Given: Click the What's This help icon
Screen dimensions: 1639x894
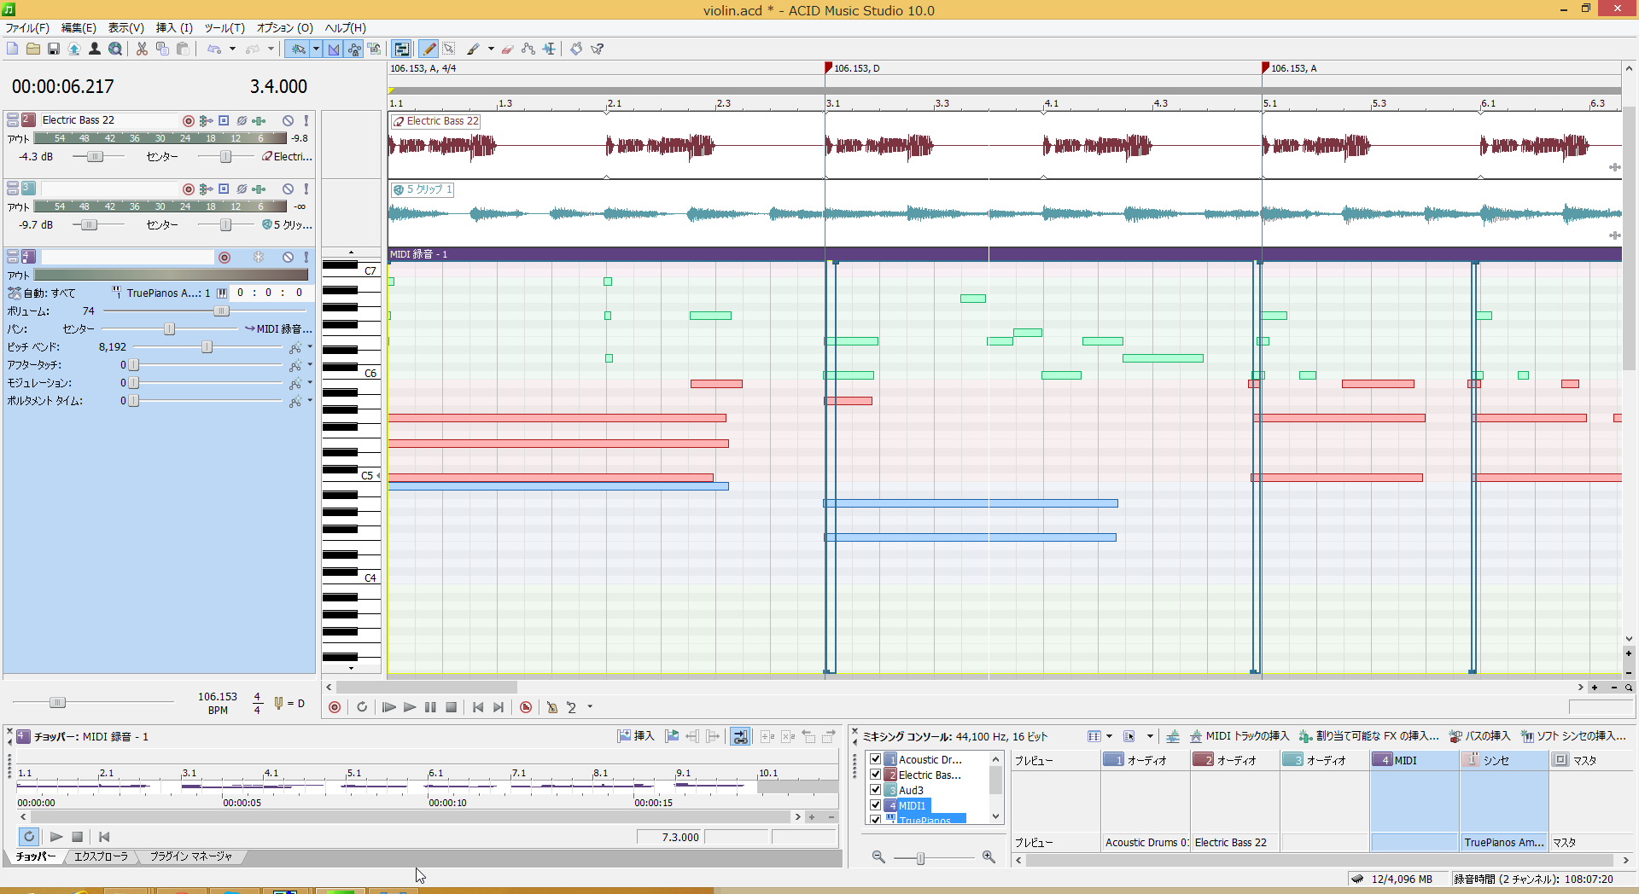Looking at the screenshot, I should (598, 49).
